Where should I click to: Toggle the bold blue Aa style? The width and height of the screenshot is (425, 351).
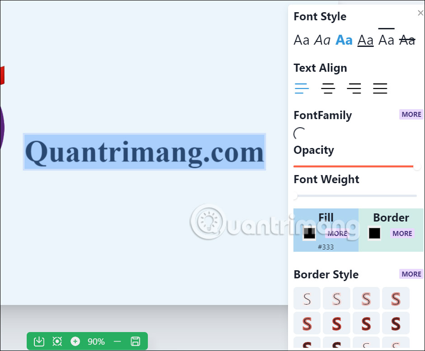[x=344, y=41]
